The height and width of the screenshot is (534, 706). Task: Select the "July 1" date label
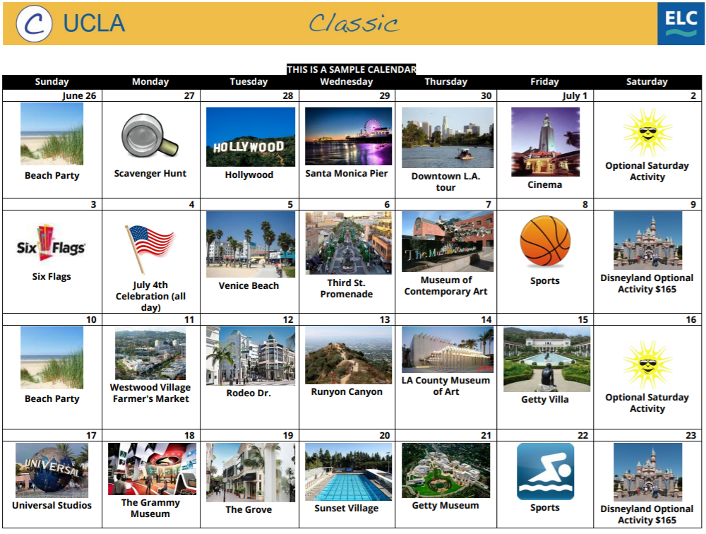coord(574,95)
